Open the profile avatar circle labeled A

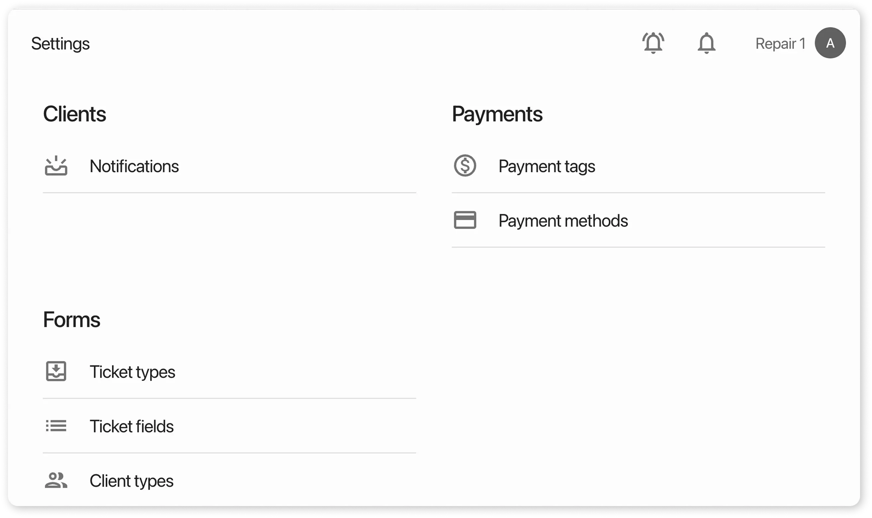click(x=831, y=43)
